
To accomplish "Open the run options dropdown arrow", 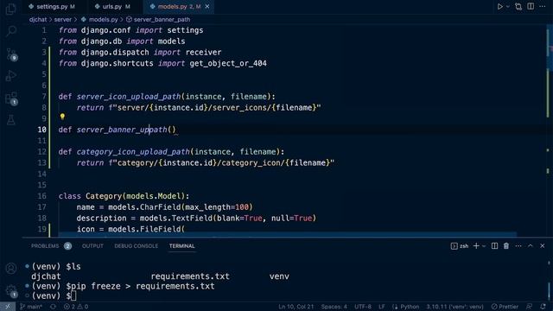I will point(508,6).
